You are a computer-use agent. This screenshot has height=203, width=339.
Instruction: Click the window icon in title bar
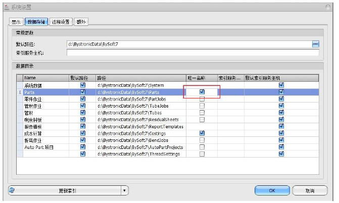point(7,8)
